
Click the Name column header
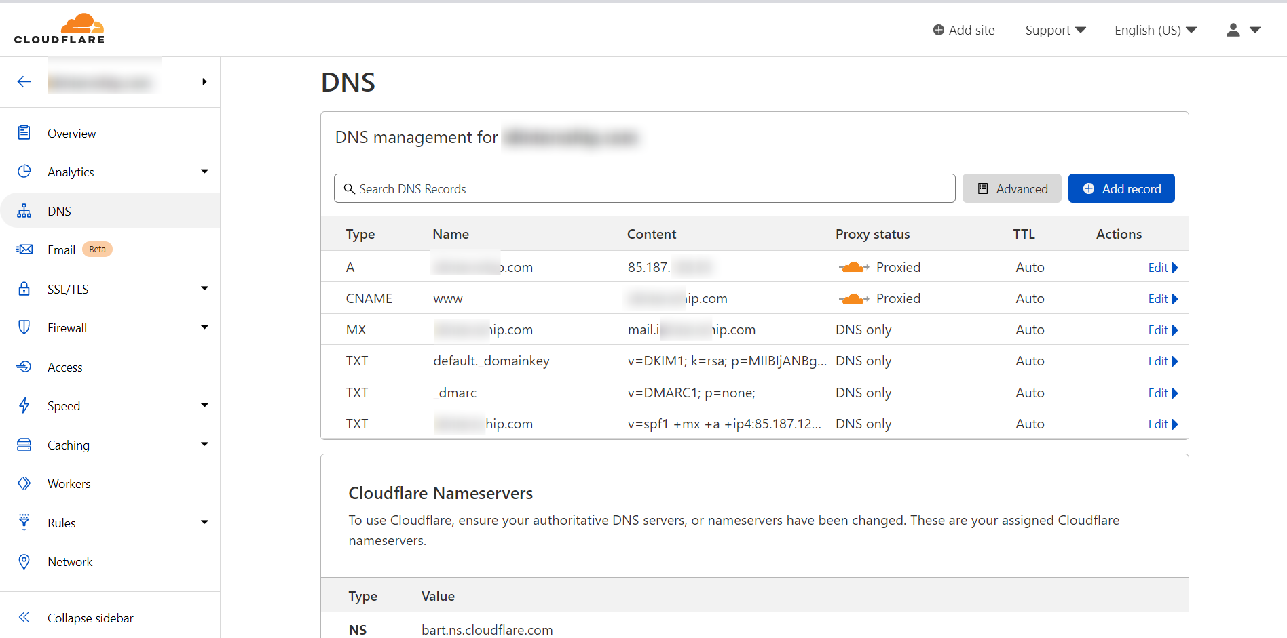click(x=451, y=234)
